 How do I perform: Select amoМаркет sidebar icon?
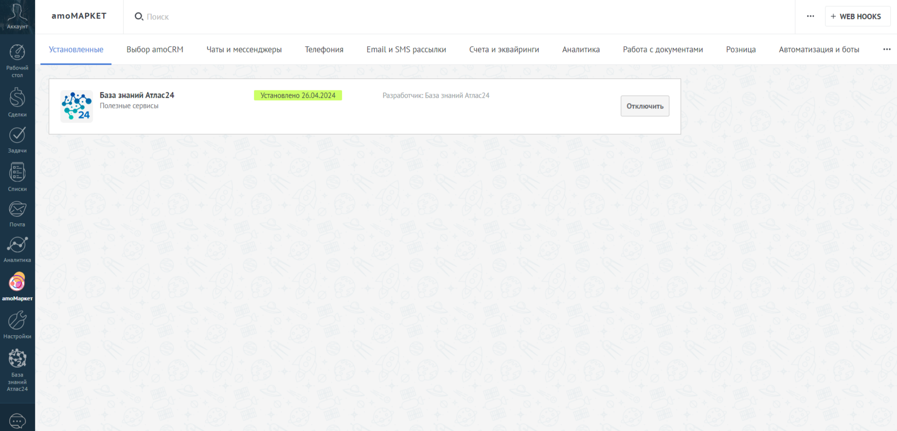coord(18,287)
